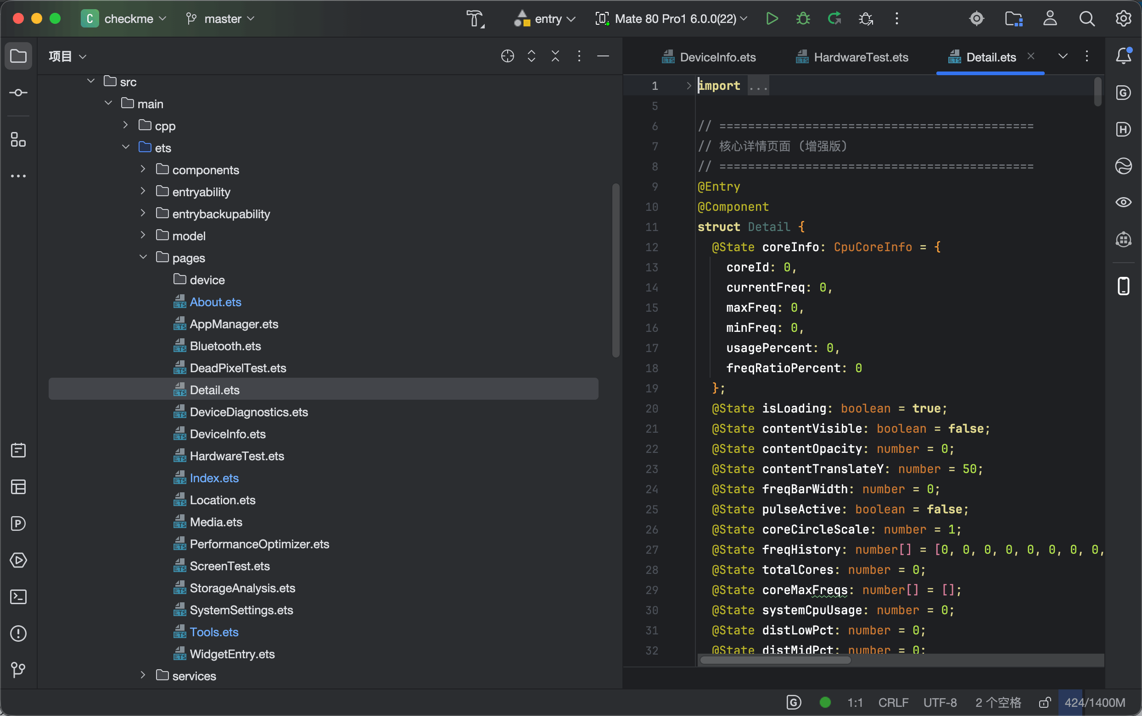Open the master branch dropdown
The width and height of the screenshot is (1142, 716).
click(220, 18)
